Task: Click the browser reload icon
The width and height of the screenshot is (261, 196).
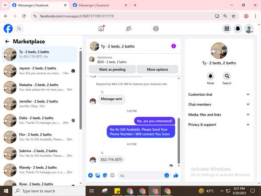Action: [x=24, y=16]
